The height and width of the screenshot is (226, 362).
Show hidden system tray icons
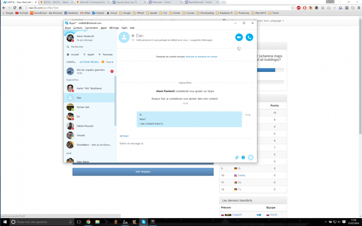[x=326, y=222]
